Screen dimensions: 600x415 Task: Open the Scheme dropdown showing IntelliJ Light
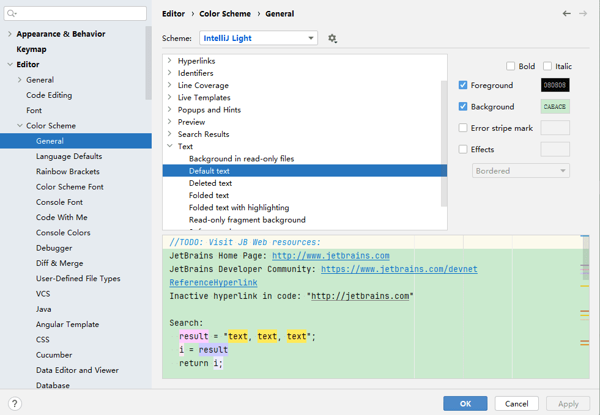258,39
